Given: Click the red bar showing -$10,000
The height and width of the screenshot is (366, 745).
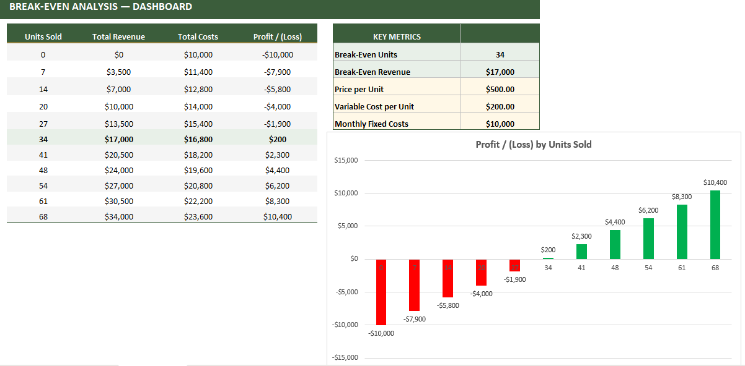Looking at the screenshot, I should tap(381, 291).
